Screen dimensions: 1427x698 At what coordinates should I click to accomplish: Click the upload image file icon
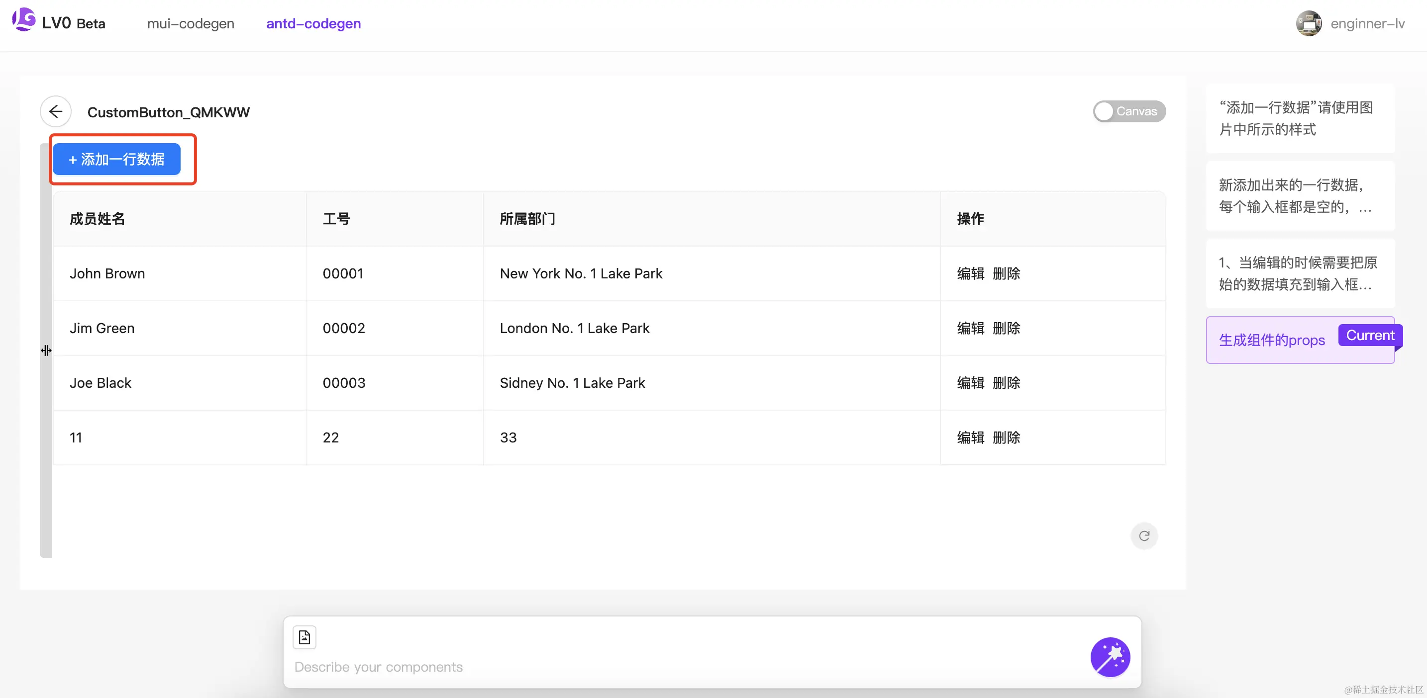(304, 637)
